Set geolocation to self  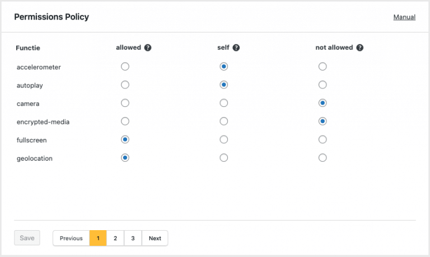coord(224,158)
